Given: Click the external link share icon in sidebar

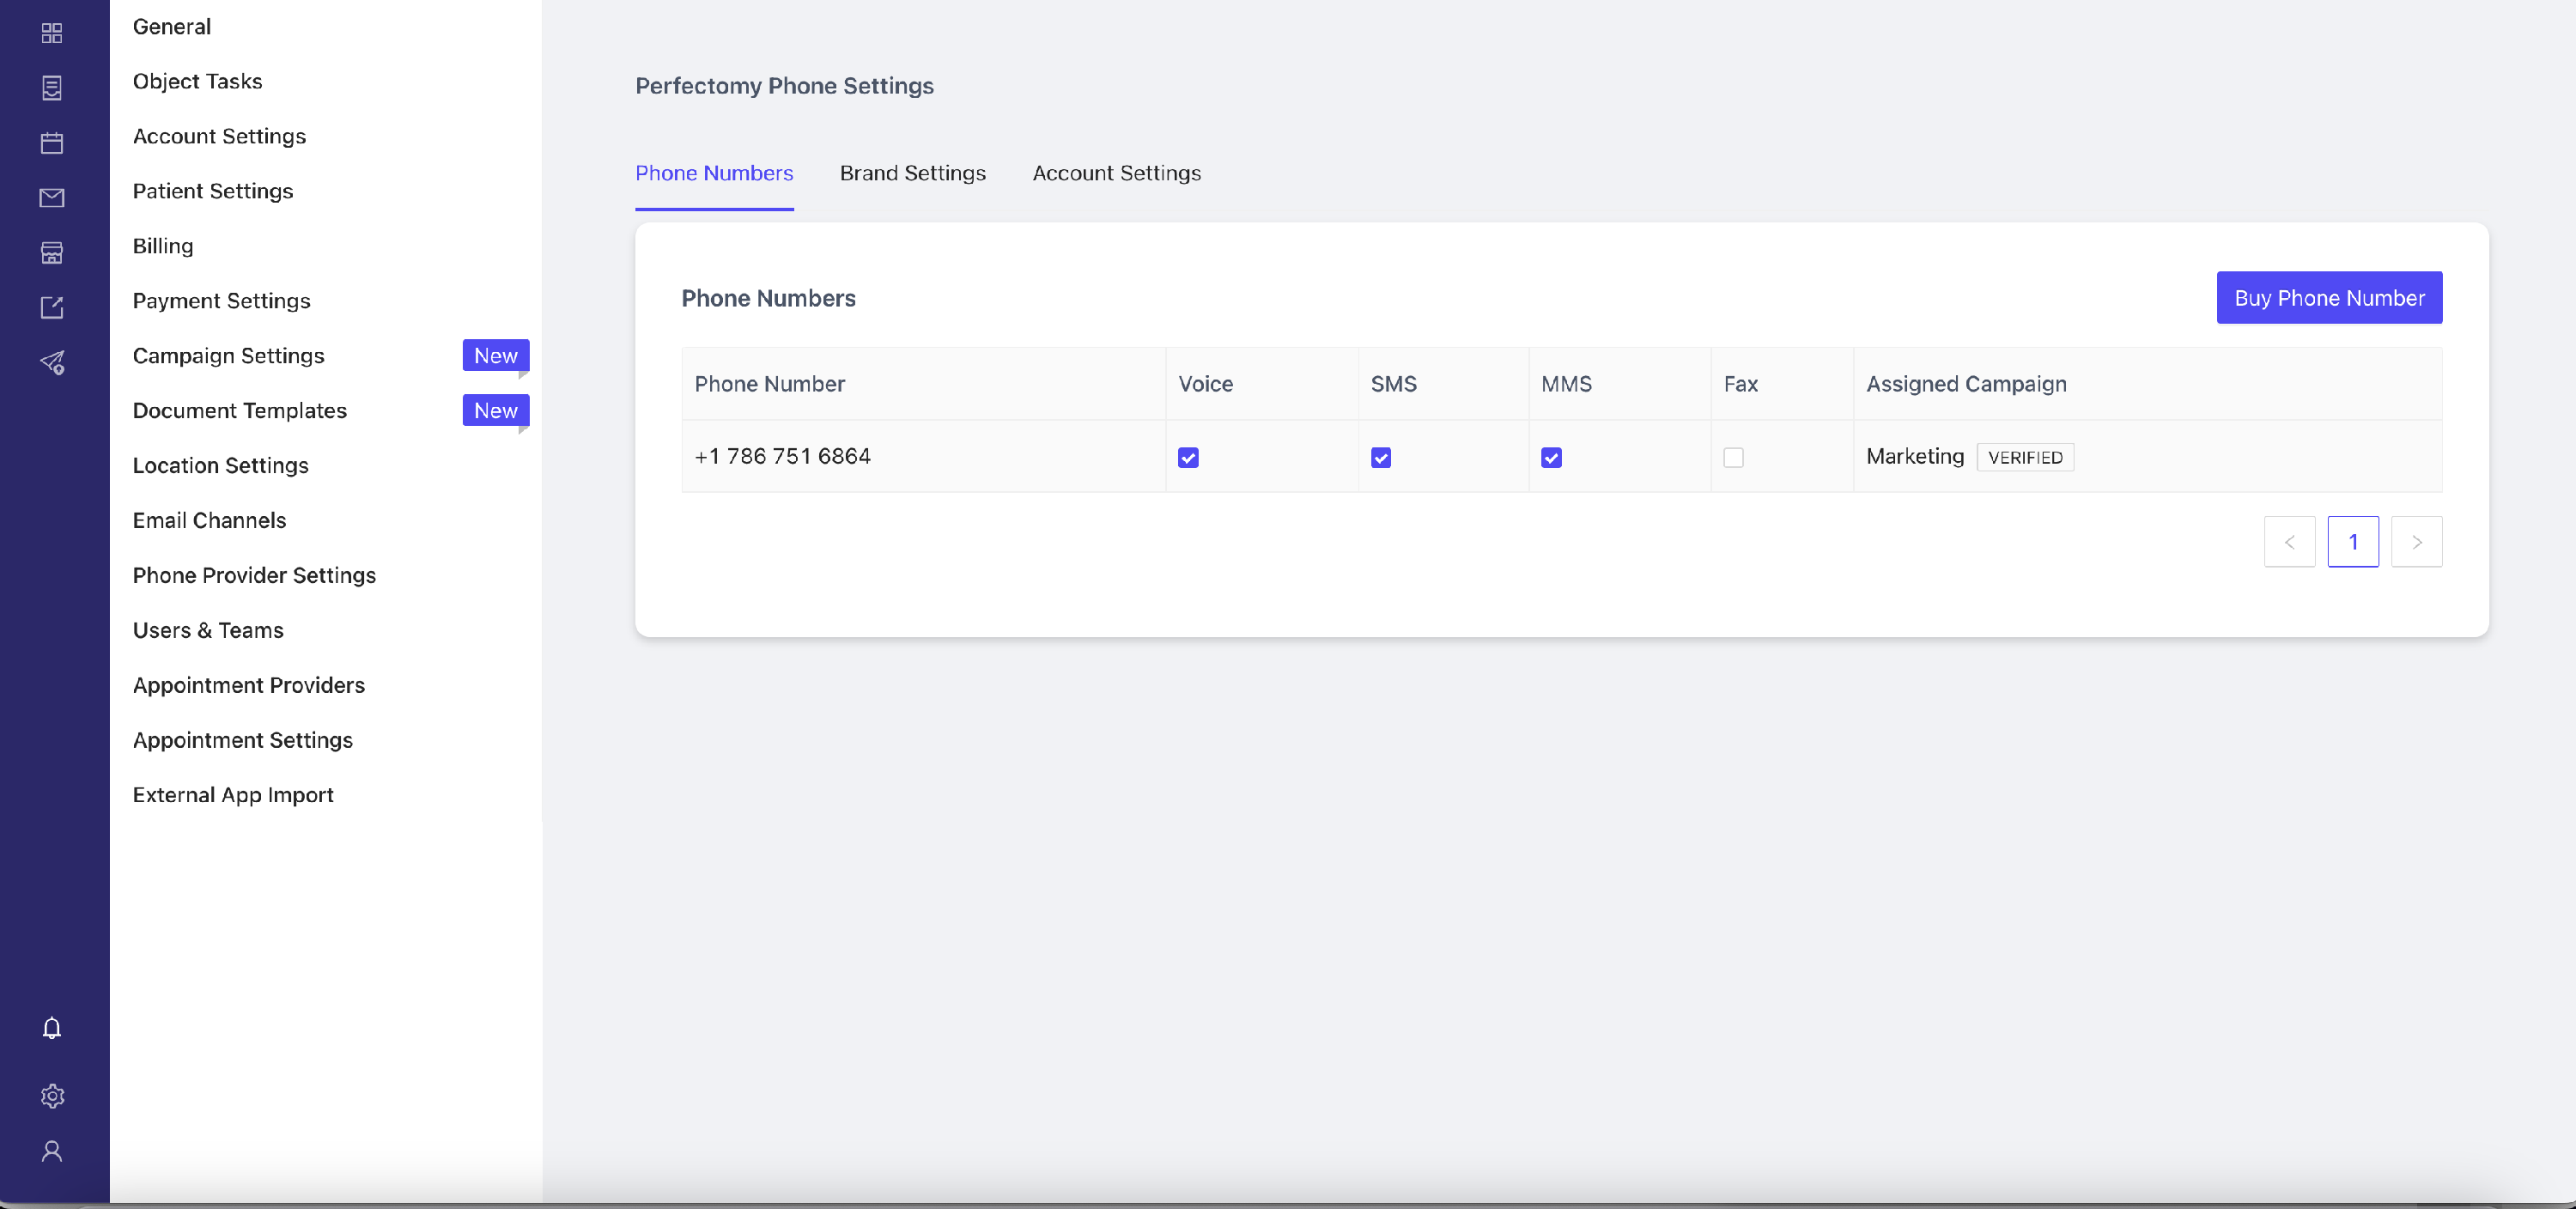Looking at the screenshot, I should pyautogui.click(x=52, y=307).
